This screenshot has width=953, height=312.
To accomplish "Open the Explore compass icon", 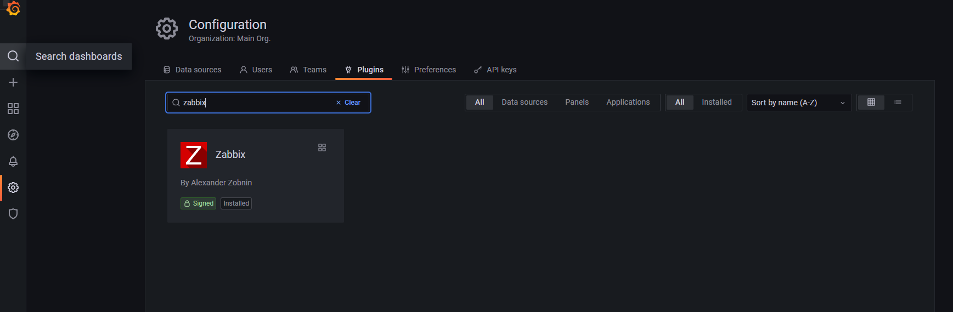I will [13, 135].
